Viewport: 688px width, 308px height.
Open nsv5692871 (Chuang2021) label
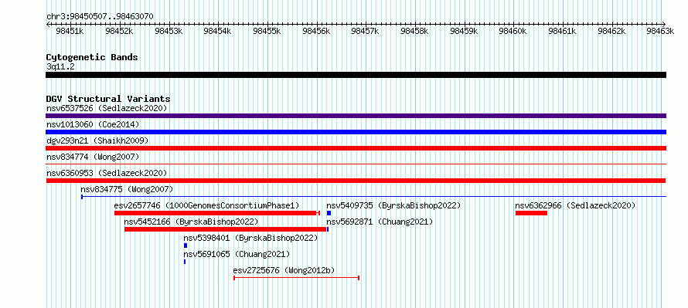coord(380,222)
